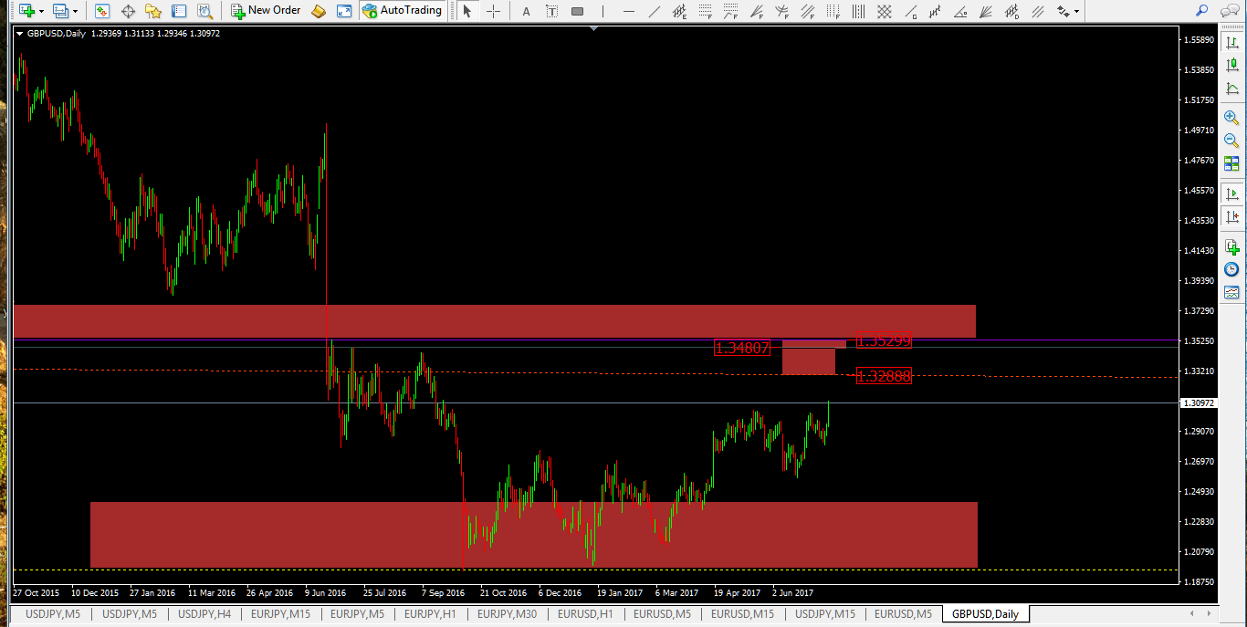1247x627 pixels.
Task: Click the 1.35299 price label
Action: [884, 340]
